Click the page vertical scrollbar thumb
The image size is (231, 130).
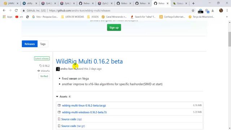point(230,39)
